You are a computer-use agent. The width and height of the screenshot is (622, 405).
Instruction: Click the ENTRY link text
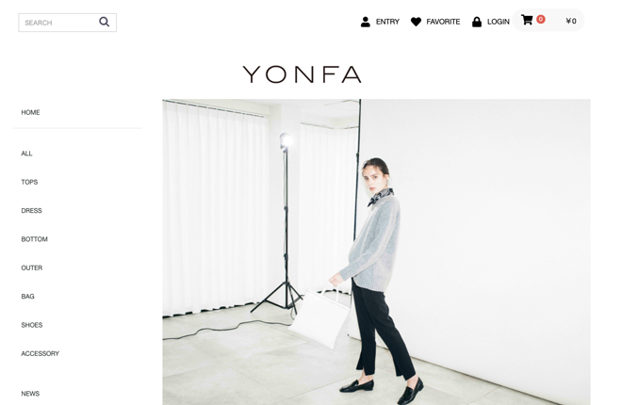point(387,22)
